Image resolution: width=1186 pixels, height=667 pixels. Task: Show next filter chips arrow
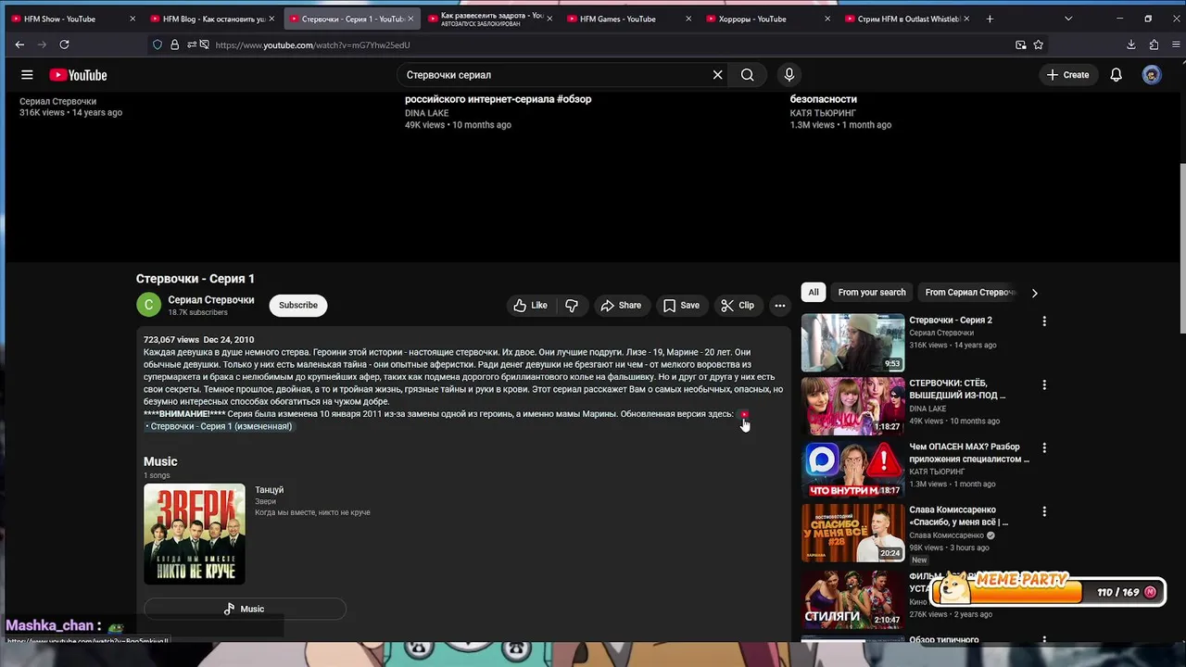[1034, 293]
